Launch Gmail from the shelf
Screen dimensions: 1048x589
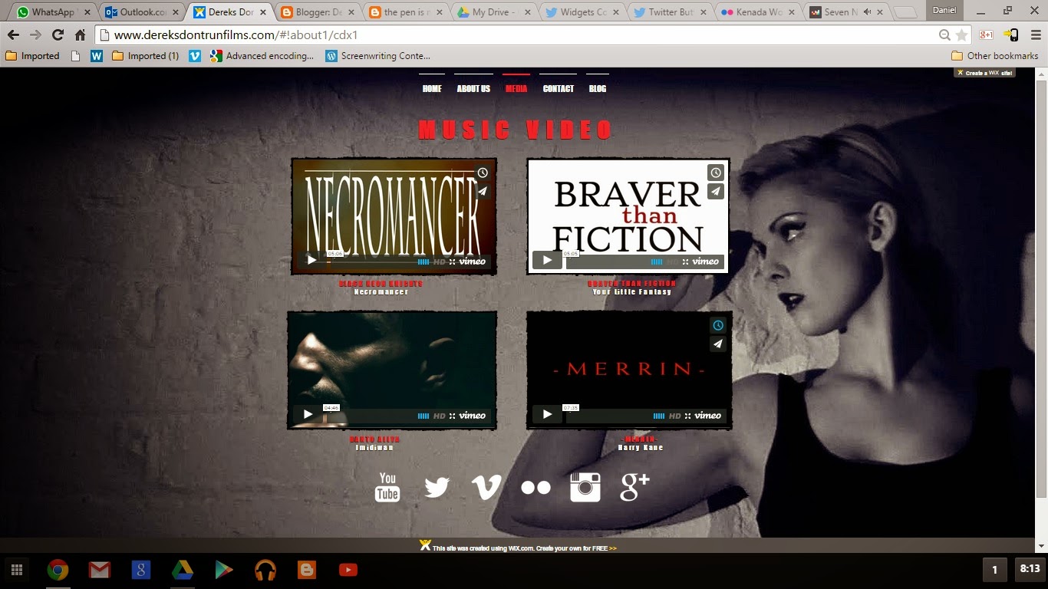tap(99, 570)
